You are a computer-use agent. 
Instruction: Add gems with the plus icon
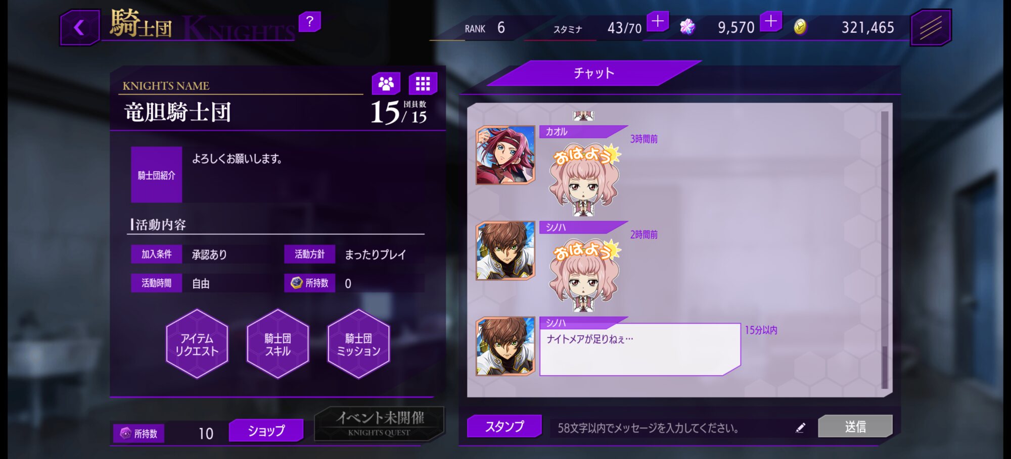tap(771, 21)
